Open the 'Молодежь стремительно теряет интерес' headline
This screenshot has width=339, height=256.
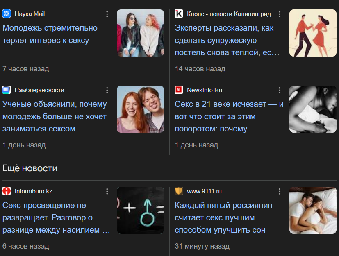point(50,34)
